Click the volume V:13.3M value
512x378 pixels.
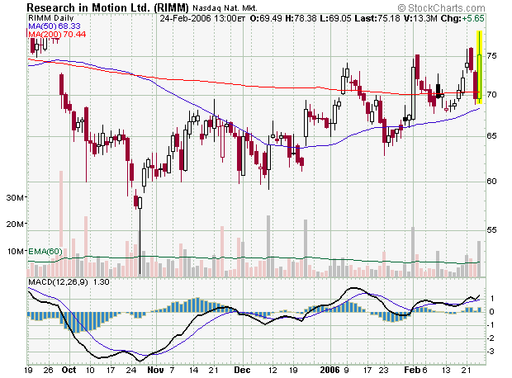pos(420,18)
